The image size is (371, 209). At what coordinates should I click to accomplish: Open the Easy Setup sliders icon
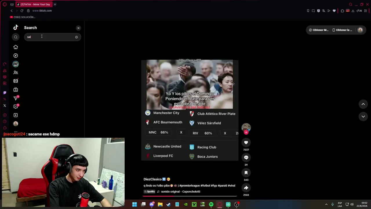366,11
